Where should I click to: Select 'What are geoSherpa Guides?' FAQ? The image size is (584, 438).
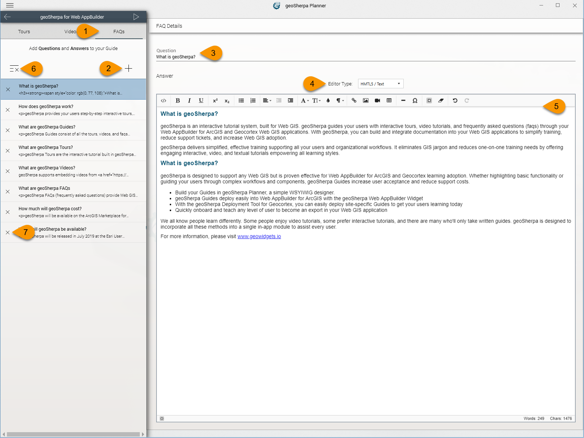[x=73, y=130]
